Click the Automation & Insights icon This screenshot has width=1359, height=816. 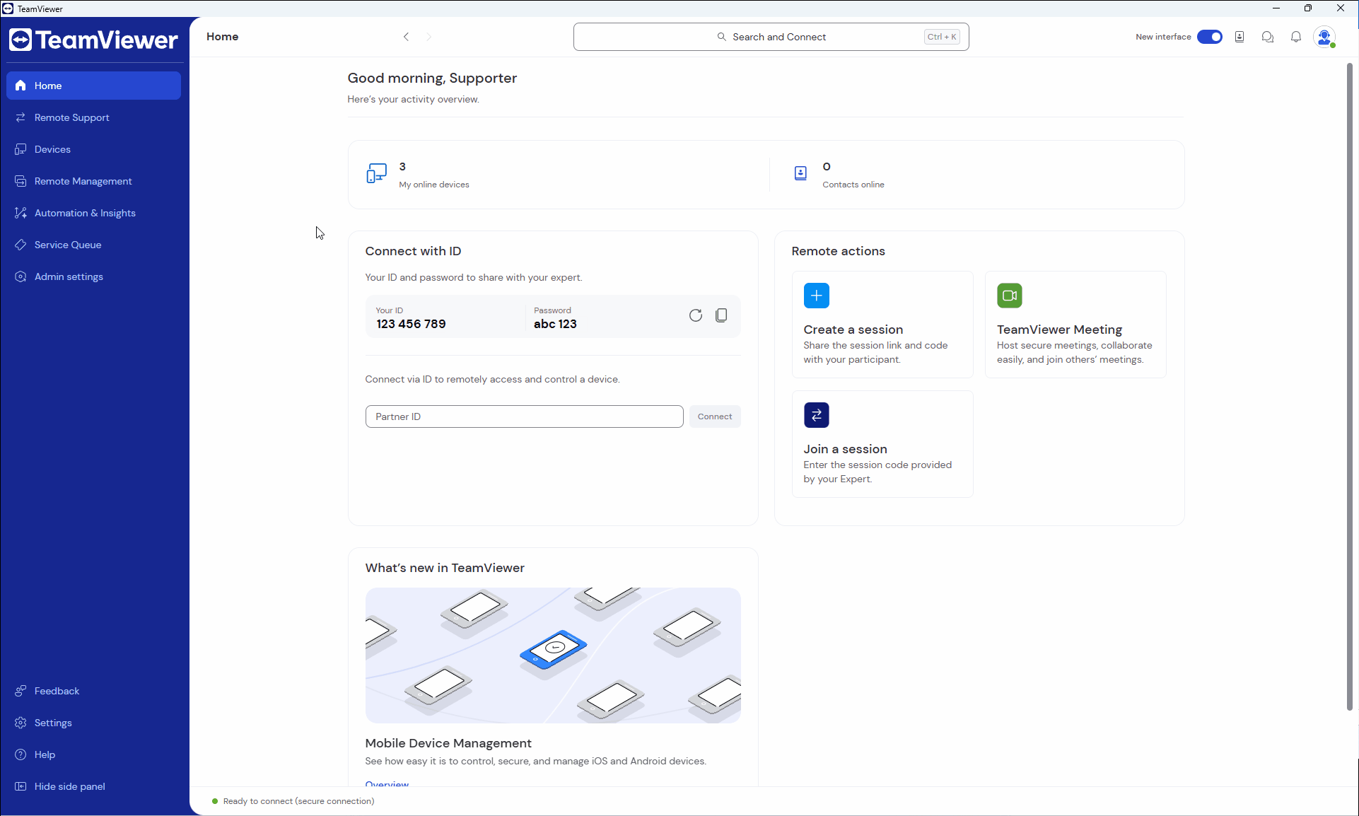tap(21, 213)
